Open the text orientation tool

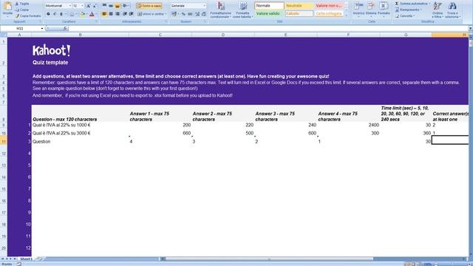(x=126, y=6)
